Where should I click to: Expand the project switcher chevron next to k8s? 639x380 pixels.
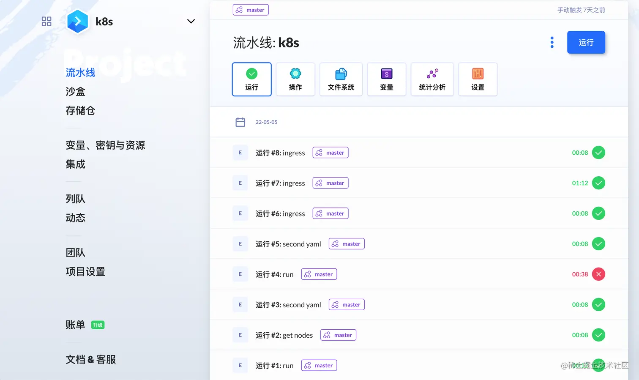click(191, 21)
